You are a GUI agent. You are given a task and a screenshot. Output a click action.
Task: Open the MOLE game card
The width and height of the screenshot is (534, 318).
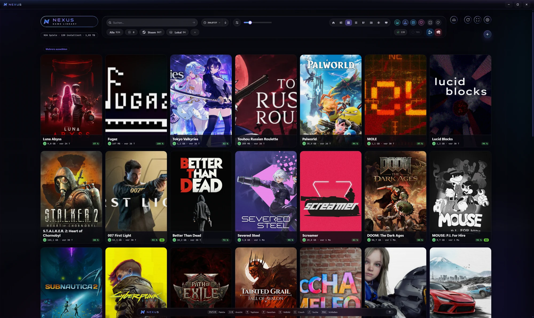395,101
